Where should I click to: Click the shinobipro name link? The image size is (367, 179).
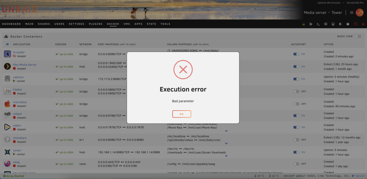(x=20, y=138)
